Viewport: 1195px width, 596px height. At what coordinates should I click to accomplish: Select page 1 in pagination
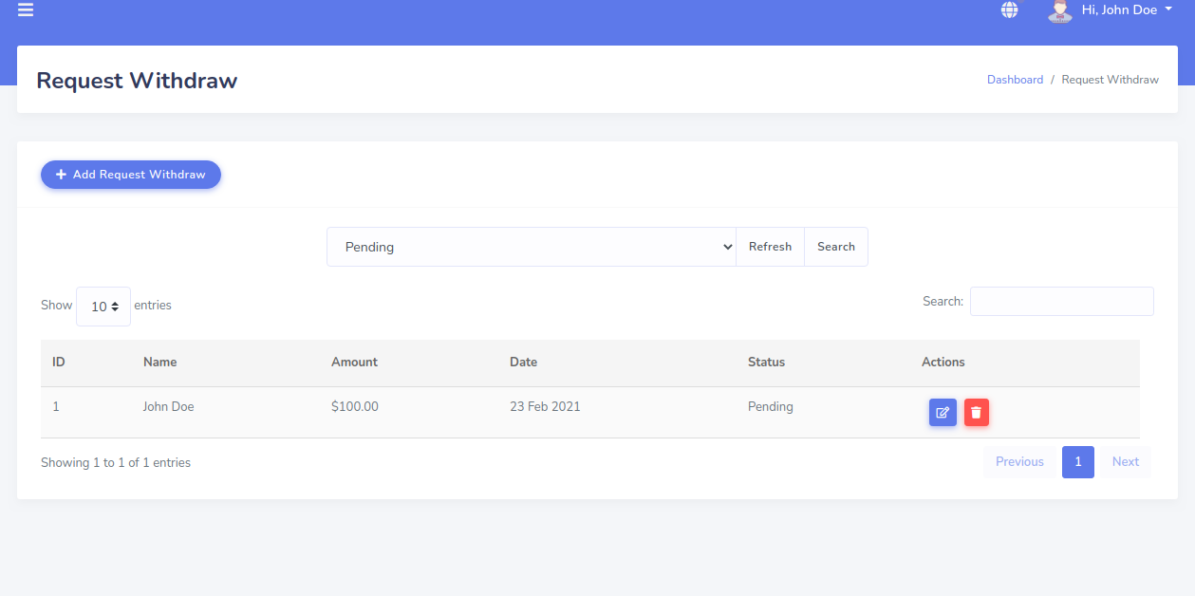[x=1078, y=462]
